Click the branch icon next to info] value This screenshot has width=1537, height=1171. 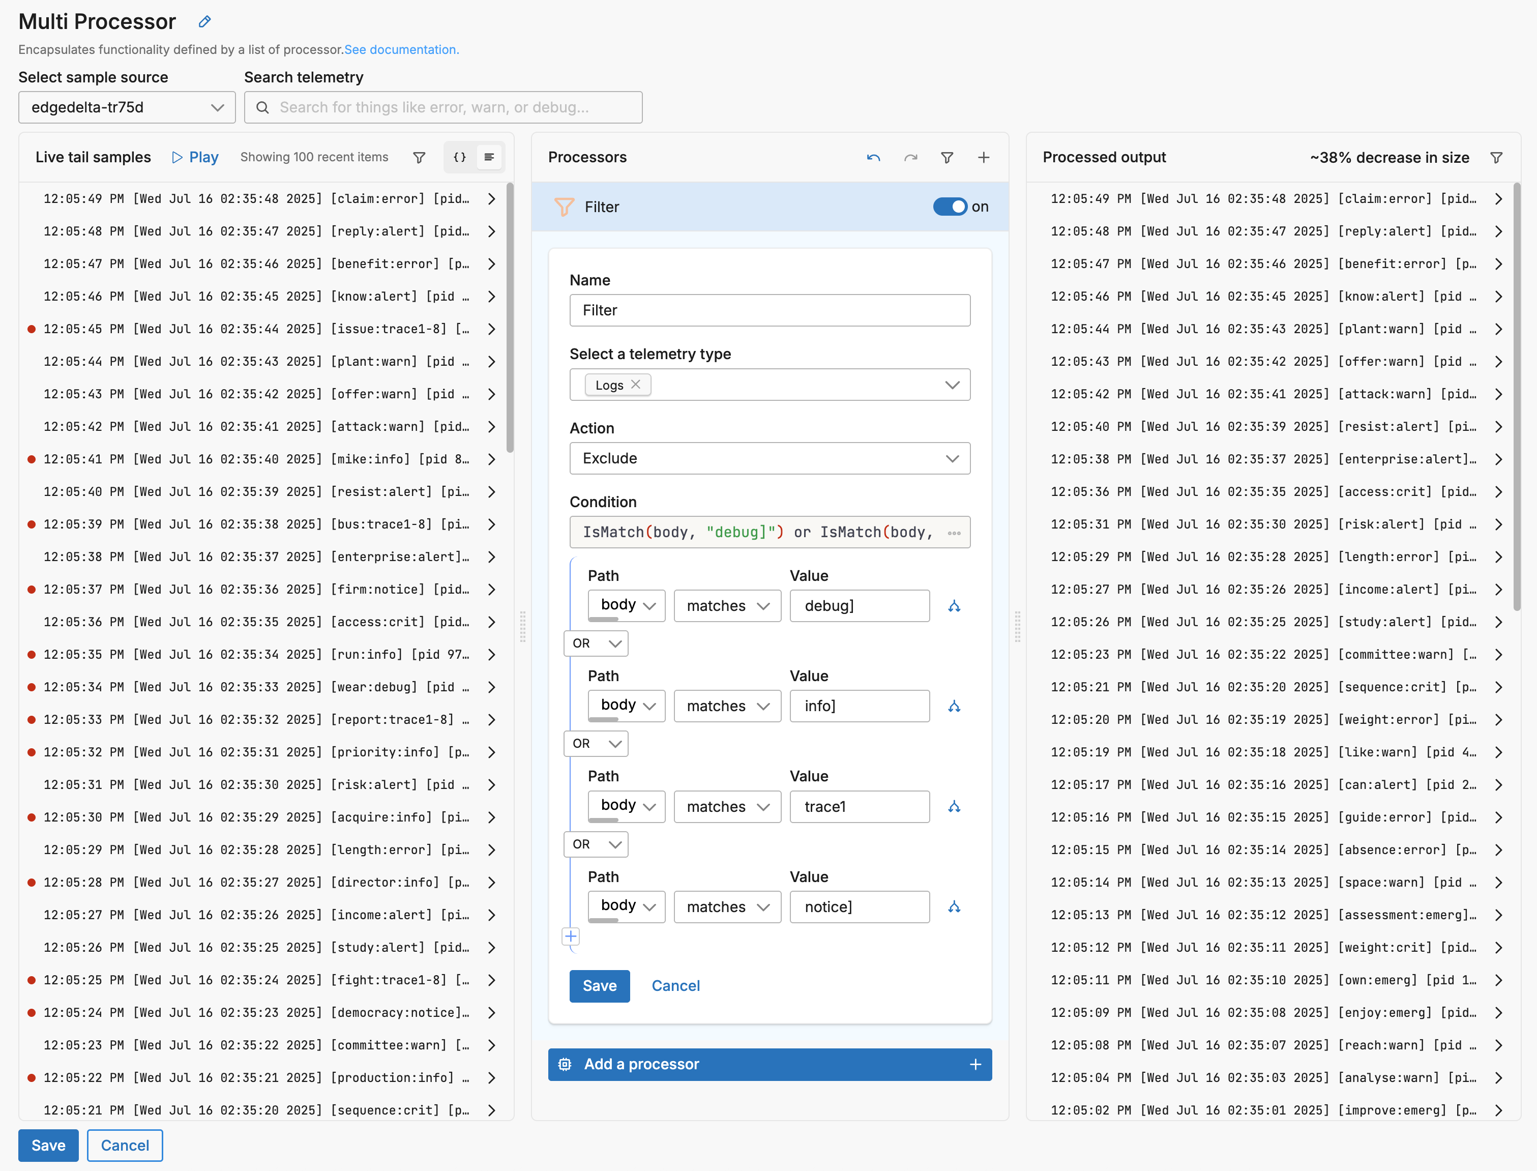[954, 706]
